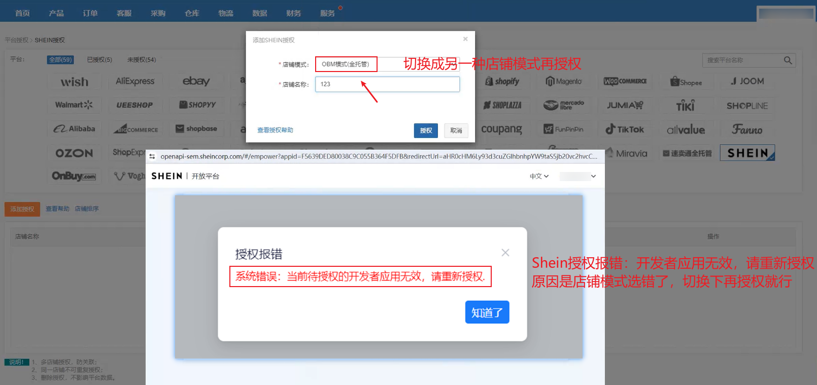Viewport: 817px width, 385px height.
Task: Focus the 店铺名称 input containing 123
Action: (x=387, y=84)
